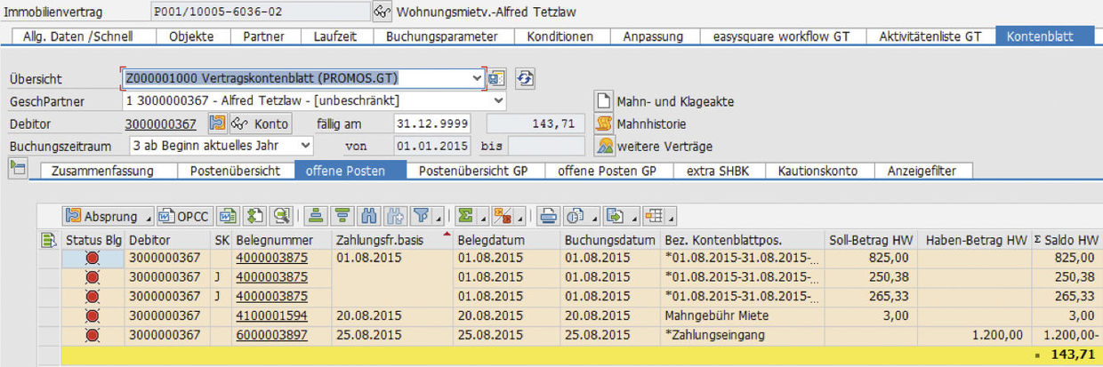Open document number 6000003897 link
Screen dimensions: 1103x367
tap(271, 333)
